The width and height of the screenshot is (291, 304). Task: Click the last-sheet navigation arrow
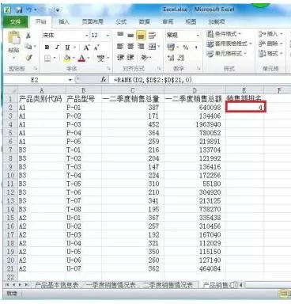pyautogui.click(x=26, y=285)
